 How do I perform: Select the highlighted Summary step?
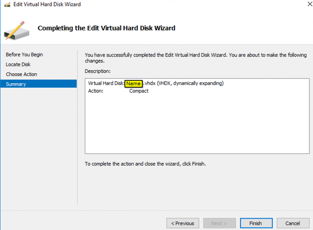point(16,84)
